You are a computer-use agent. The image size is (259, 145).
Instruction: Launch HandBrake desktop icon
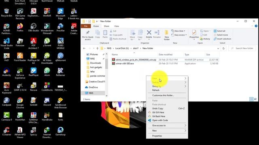(47, 116)
